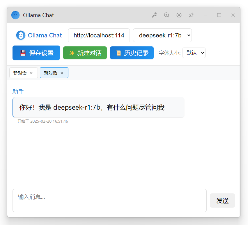Viewport: 248px width, 225px height.
Task: Open 历史记录 history button
Action: coord(132,53)
